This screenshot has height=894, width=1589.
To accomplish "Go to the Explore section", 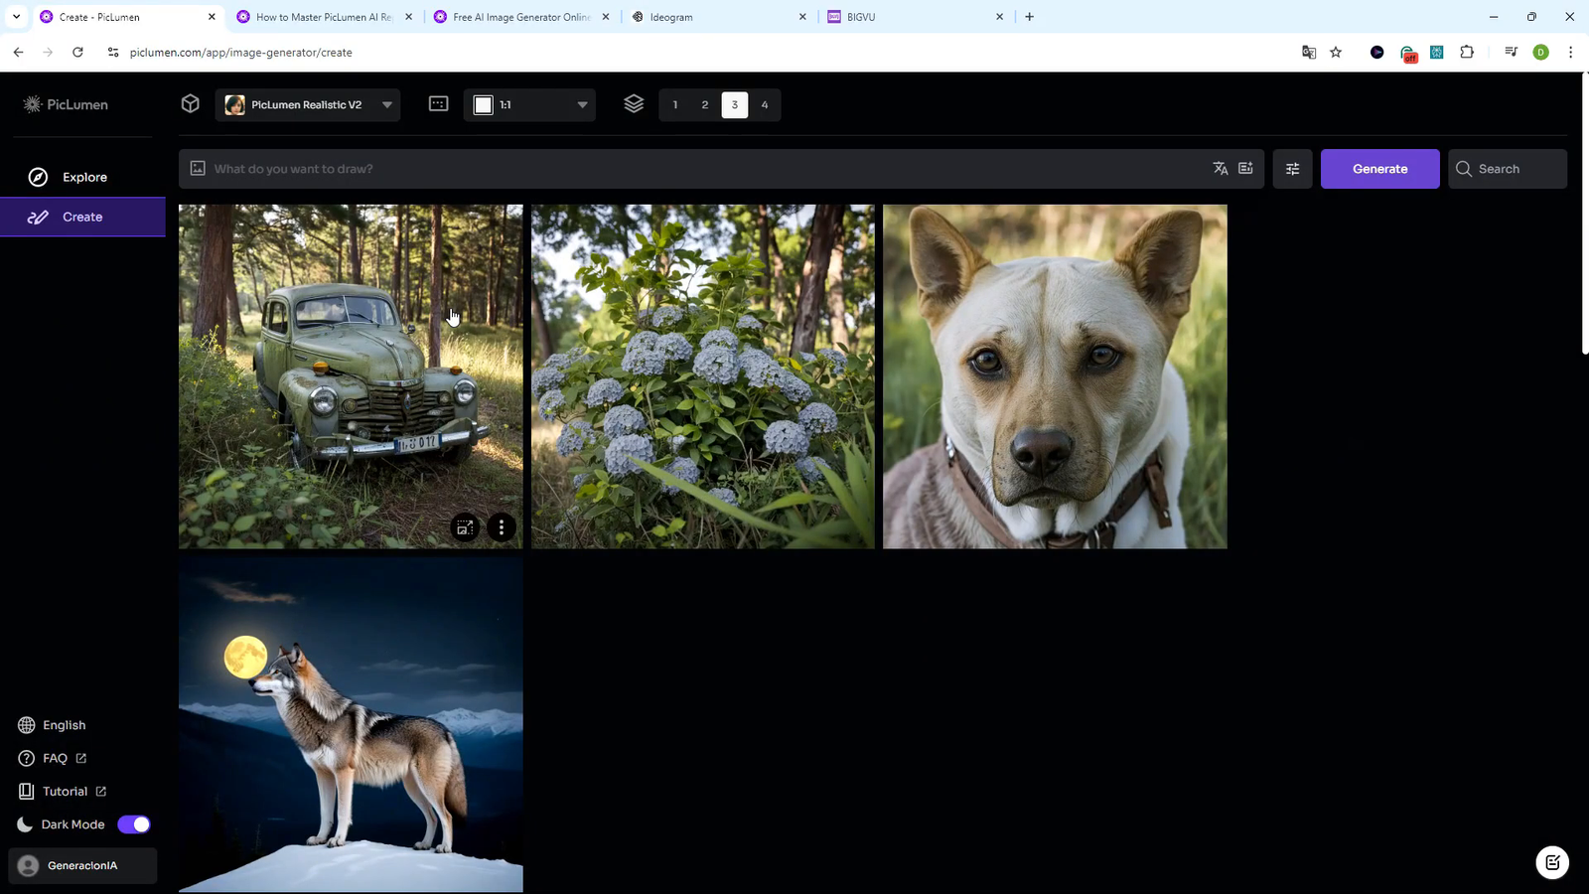I will 84,177.
